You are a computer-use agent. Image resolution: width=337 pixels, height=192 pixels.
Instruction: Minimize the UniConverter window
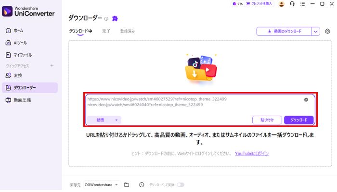(312, 4)
